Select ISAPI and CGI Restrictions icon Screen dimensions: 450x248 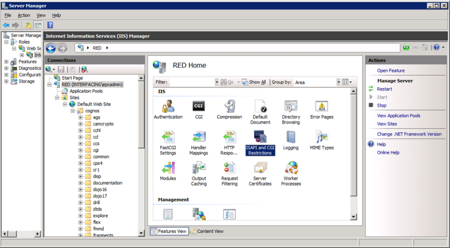260,143
